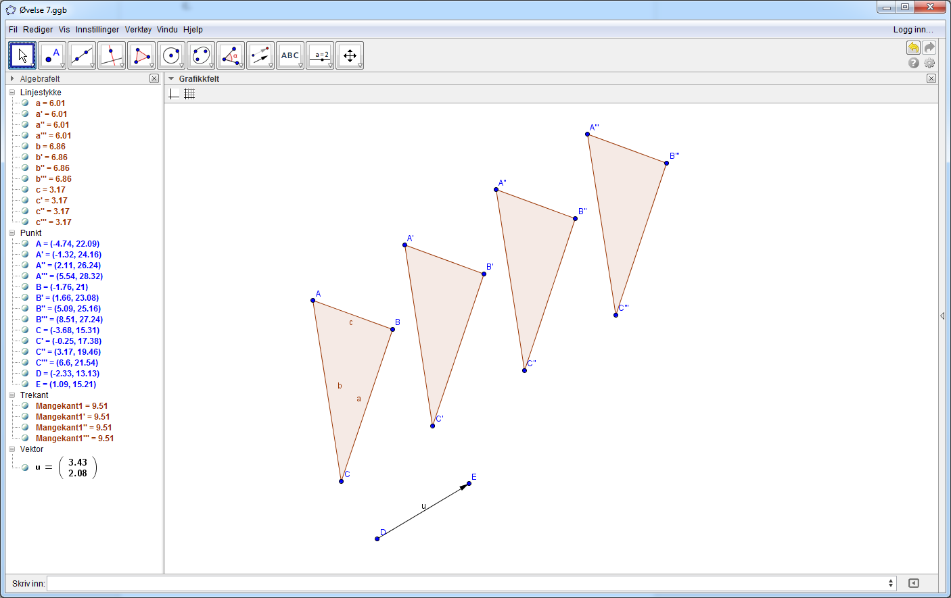Select the Angle tool
This screenshot has height=598, width=951.
point(231,55)
